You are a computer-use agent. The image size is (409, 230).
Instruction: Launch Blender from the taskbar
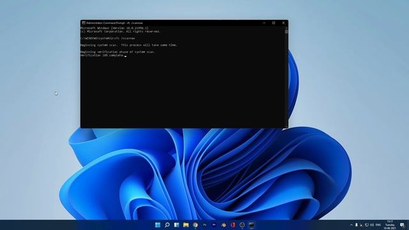pyautogui.click(x=224, y=225)
